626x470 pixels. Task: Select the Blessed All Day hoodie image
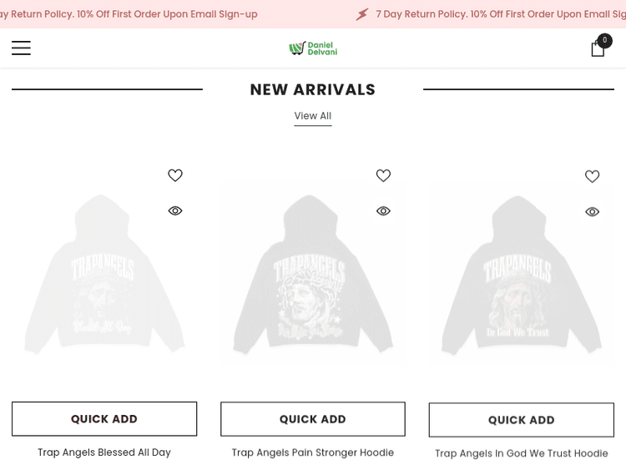pyautogui.click(x=104, y=275)
